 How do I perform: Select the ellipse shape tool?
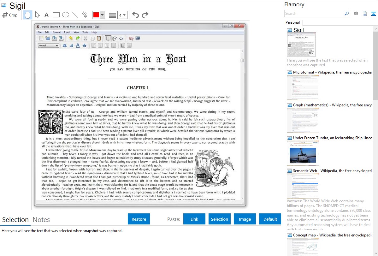coord(66,15)
